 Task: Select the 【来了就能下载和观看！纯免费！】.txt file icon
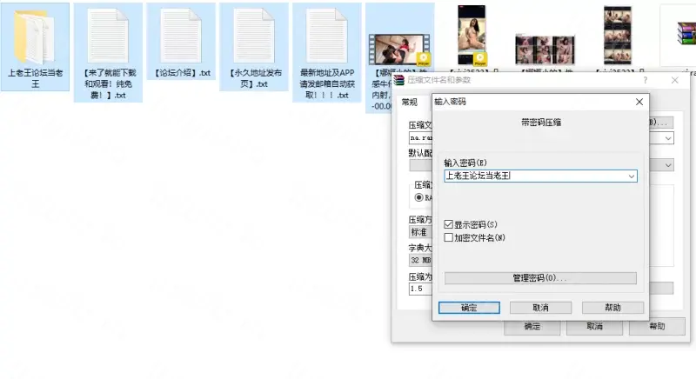tap(108, 36)
